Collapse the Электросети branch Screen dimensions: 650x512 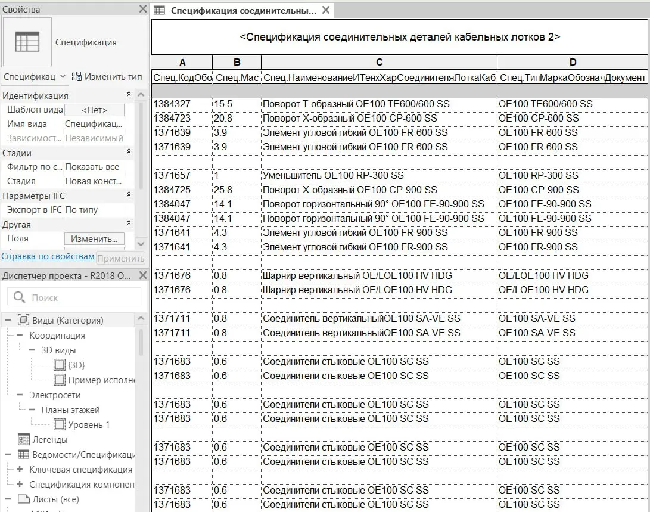pyautogui.click(x=20, y=395)
